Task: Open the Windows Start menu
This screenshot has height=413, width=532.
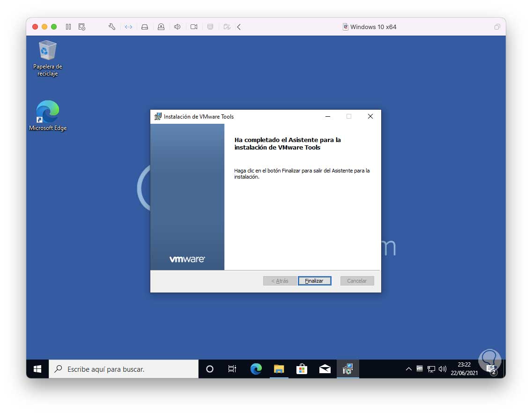Action: point(37,369)
